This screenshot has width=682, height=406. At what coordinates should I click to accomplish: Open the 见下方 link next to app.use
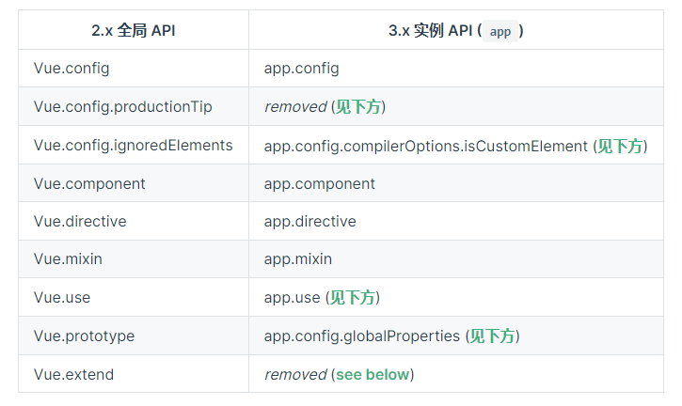click(x=353, y=297)
